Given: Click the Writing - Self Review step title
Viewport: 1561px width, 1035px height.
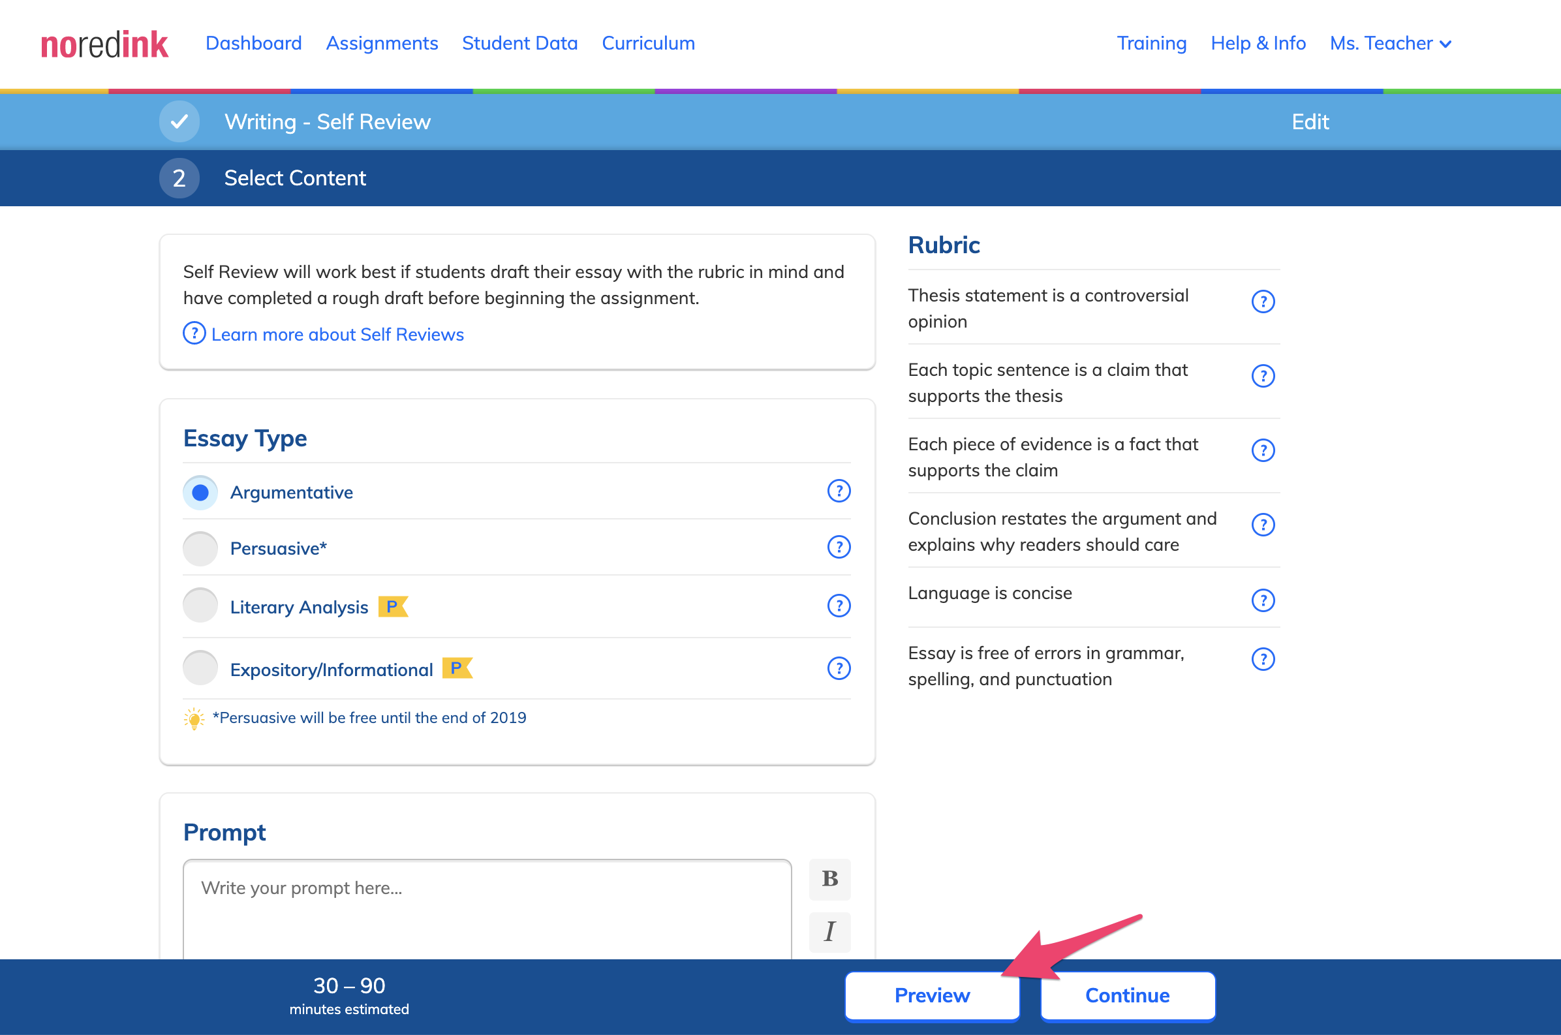Looking at the screenshot, I should (328, 122).
